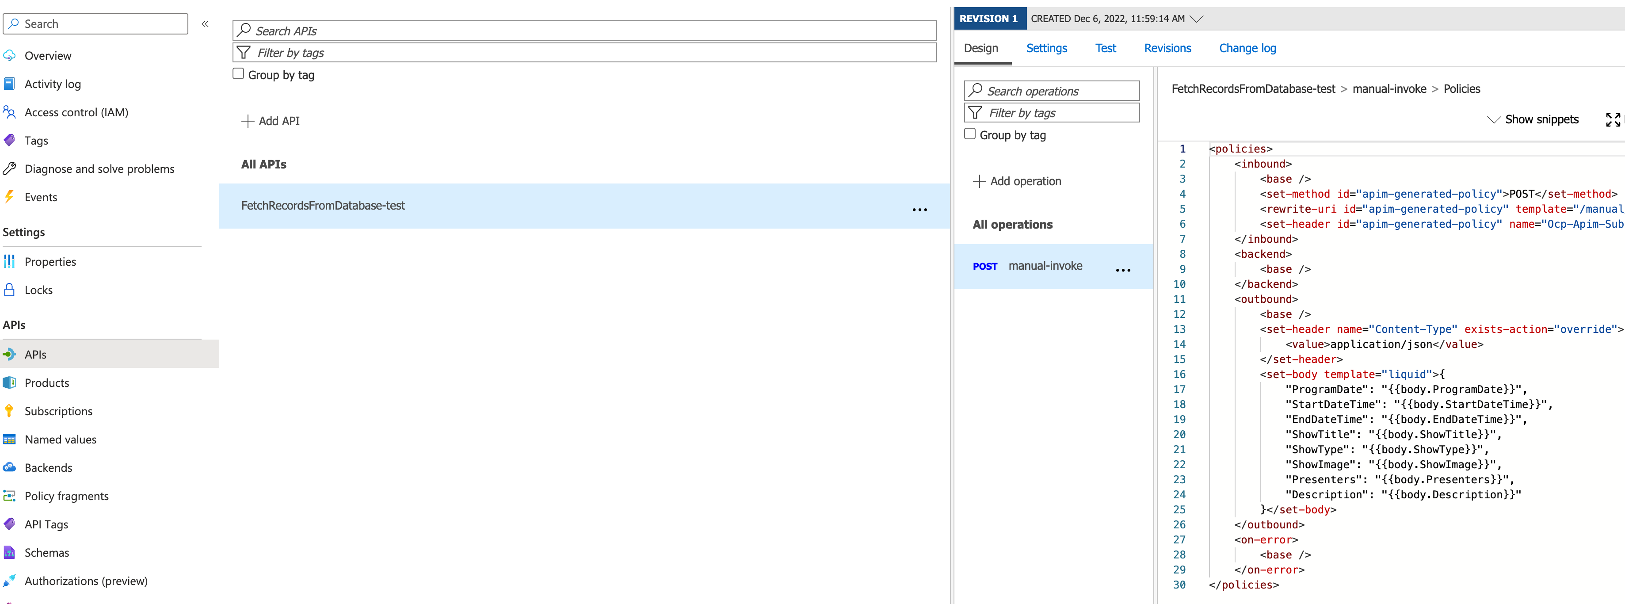The width and height of the screenshot is (1625, 604).
Task: Click Add operation button
Action: [x=1017, y=181]
